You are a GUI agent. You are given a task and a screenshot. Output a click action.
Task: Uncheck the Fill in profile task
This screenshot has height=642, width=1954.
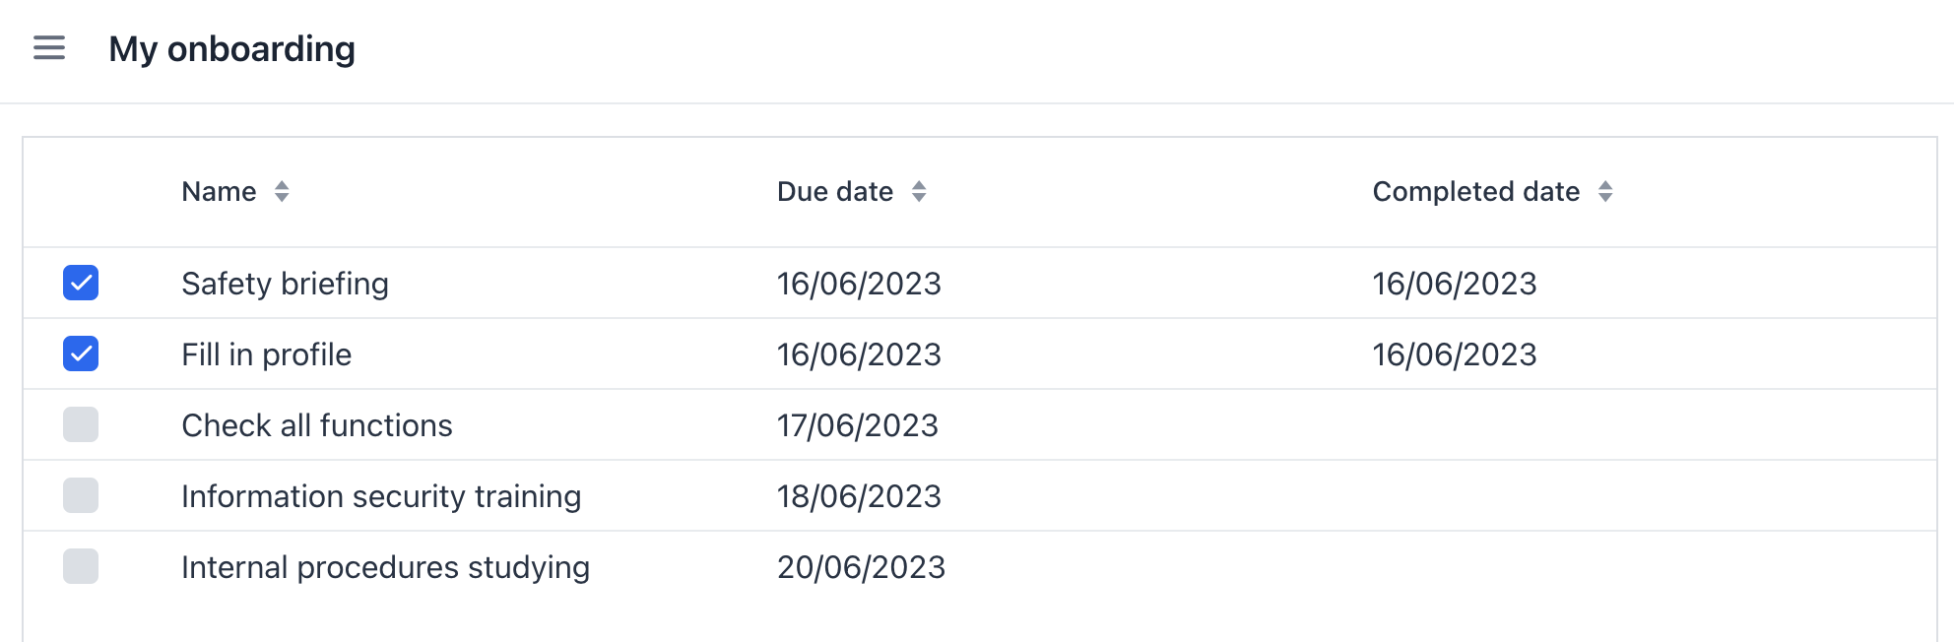click(81, 353)
